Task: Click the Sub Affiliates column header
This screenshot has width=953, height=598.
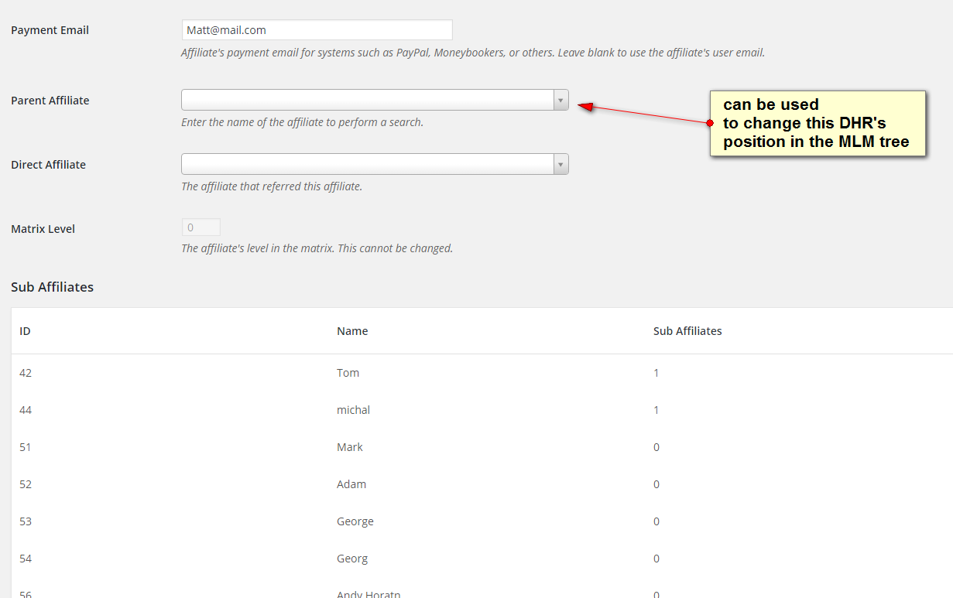Action: [687, 331]
